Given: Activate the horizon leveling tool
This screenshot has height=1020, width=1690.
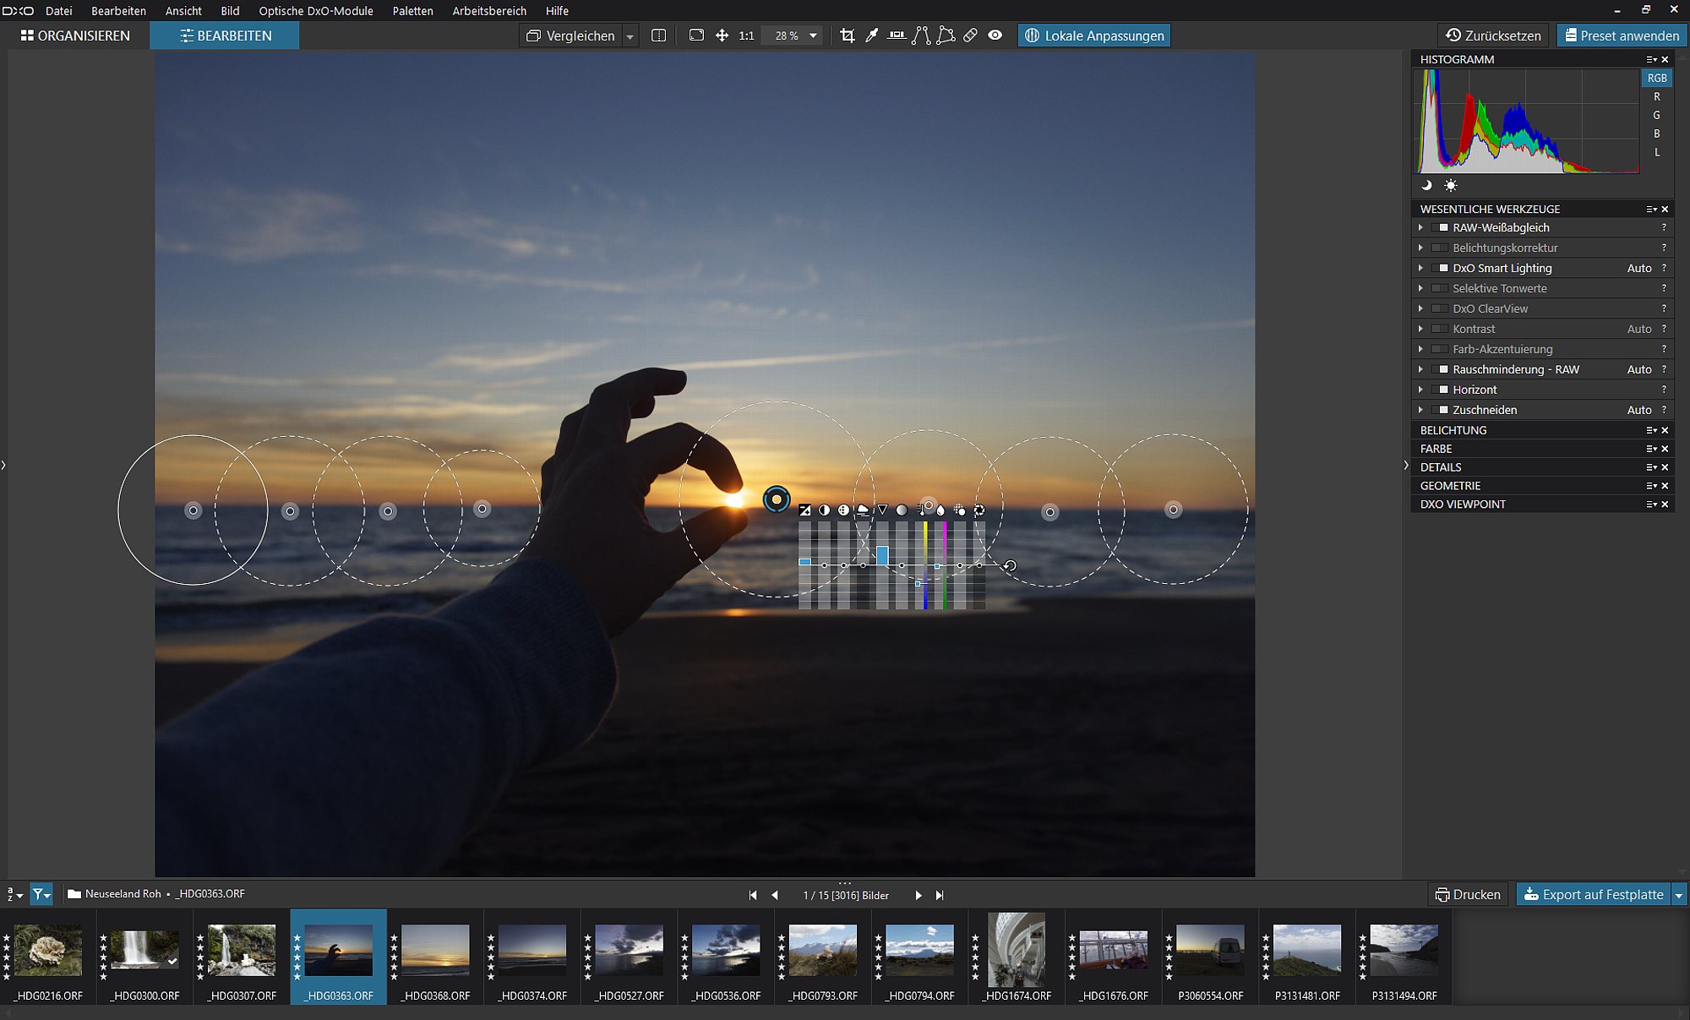Looking at the screenshot, I should 897,35.
